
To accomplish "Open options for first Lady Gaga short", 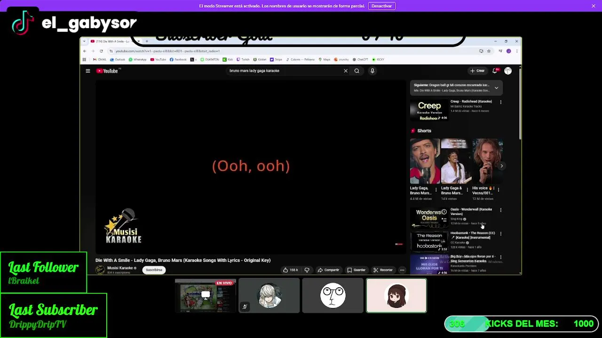I will click(x=436, y=190).
